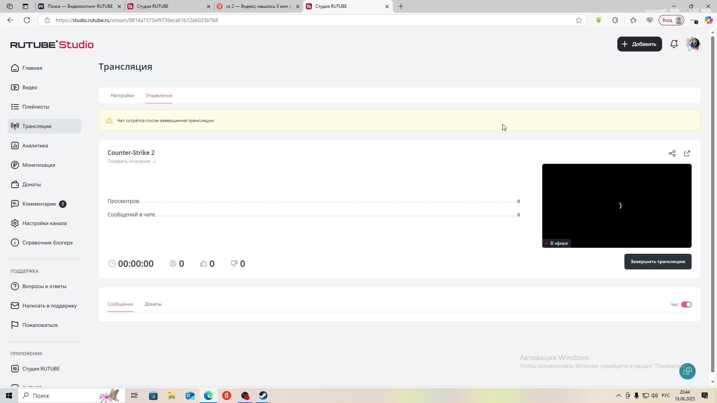Open the tab actions menu icon
This screenshot has width=717, height=403.
click(x=25, y=6)
